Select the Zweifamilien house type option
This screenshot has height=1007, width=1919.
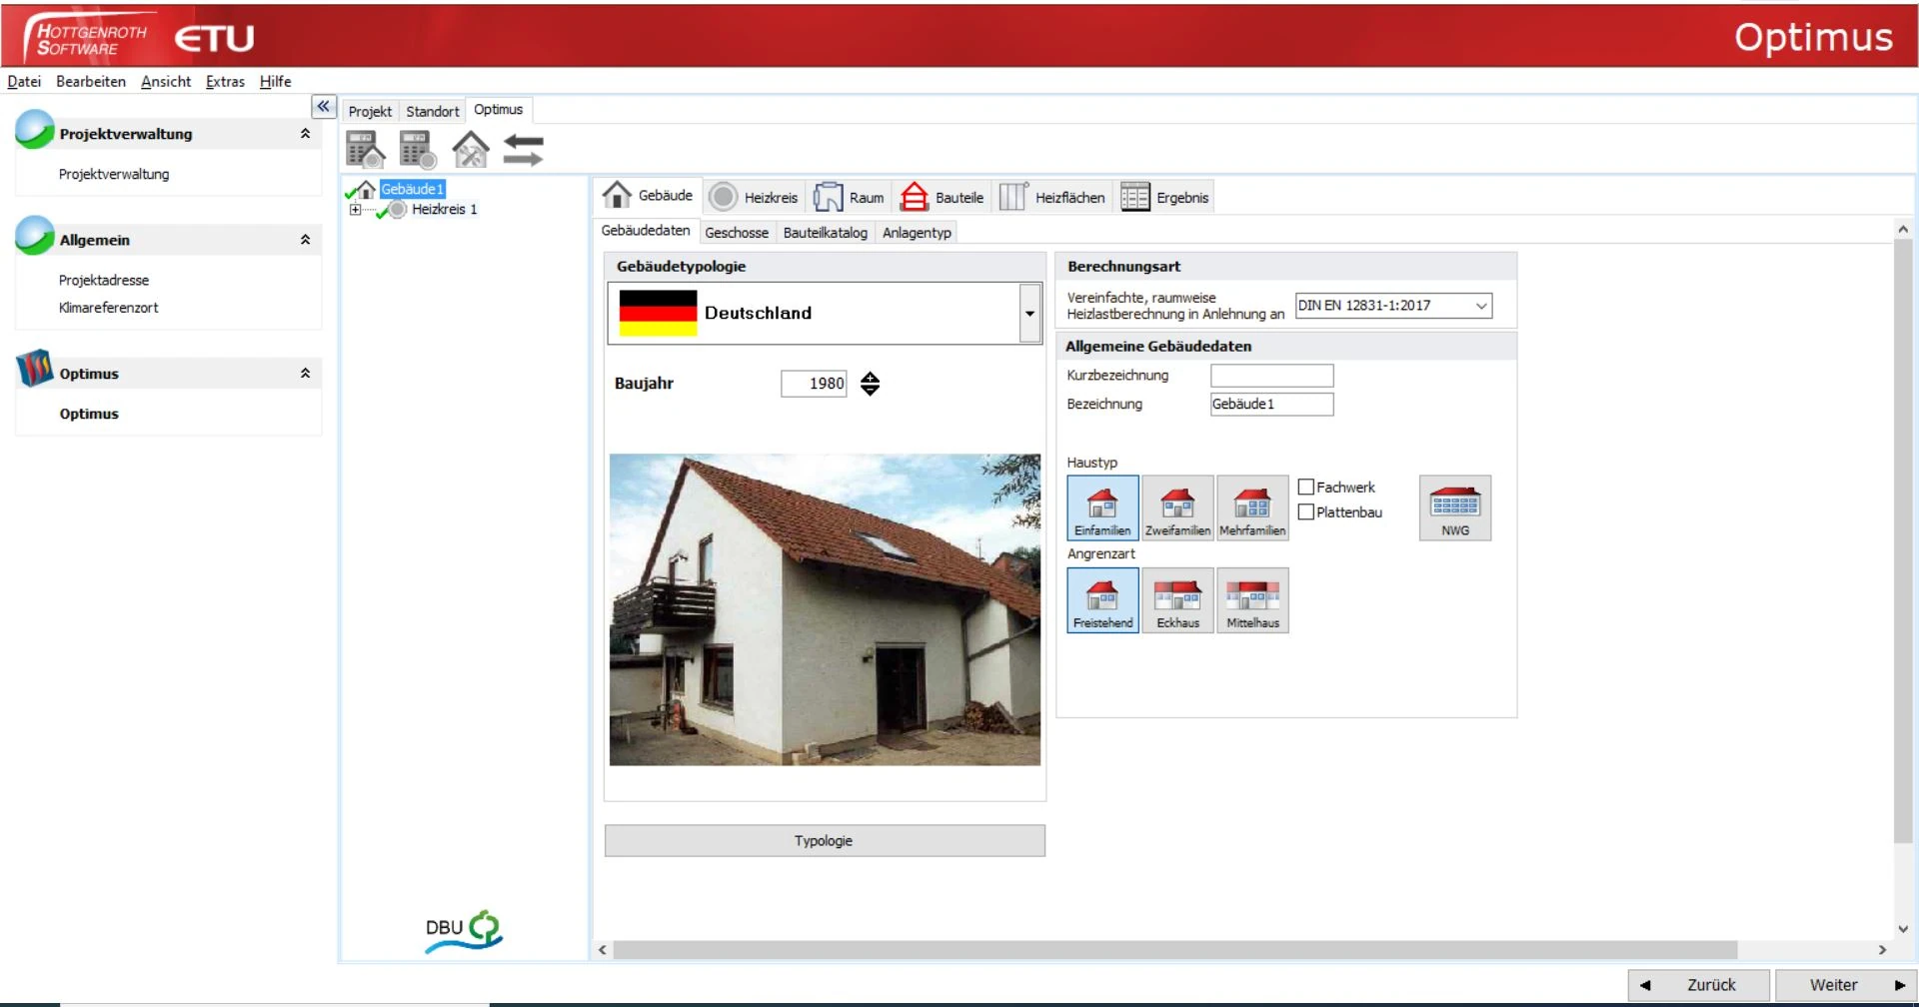click(1177, 508)
